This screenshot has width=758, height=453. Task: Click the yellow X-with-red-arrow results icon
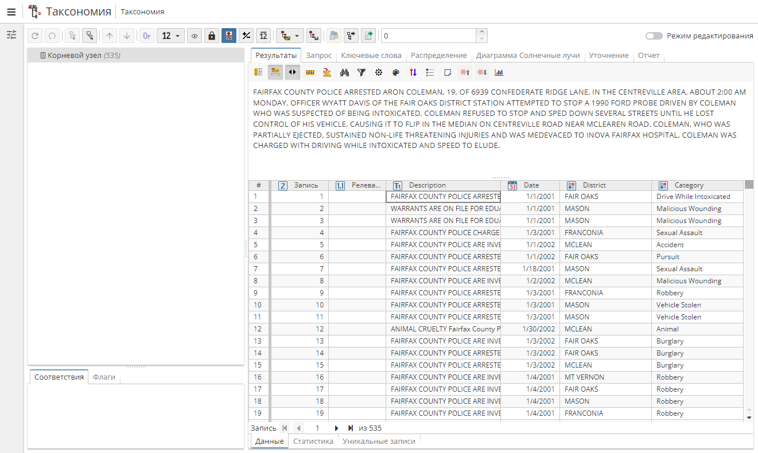[x=327, y=72]
